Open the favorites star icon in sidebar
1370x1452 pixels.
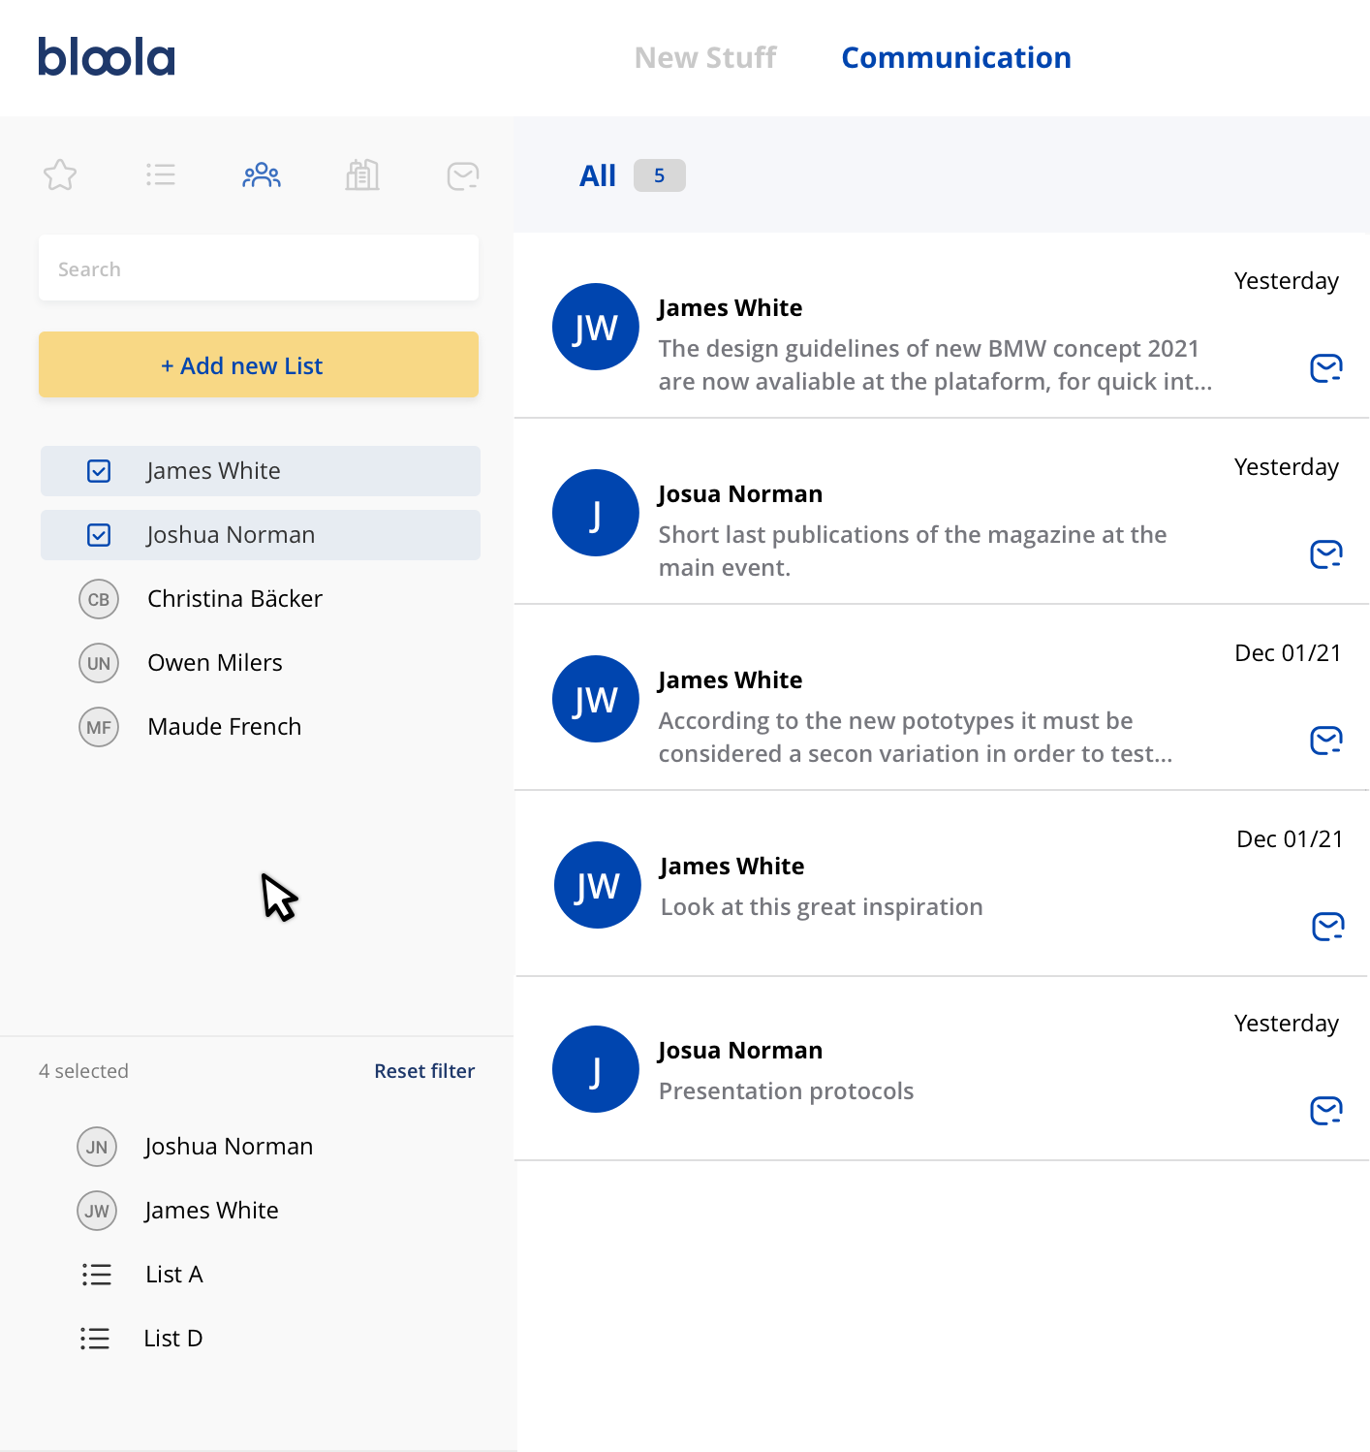click(60, 175)
